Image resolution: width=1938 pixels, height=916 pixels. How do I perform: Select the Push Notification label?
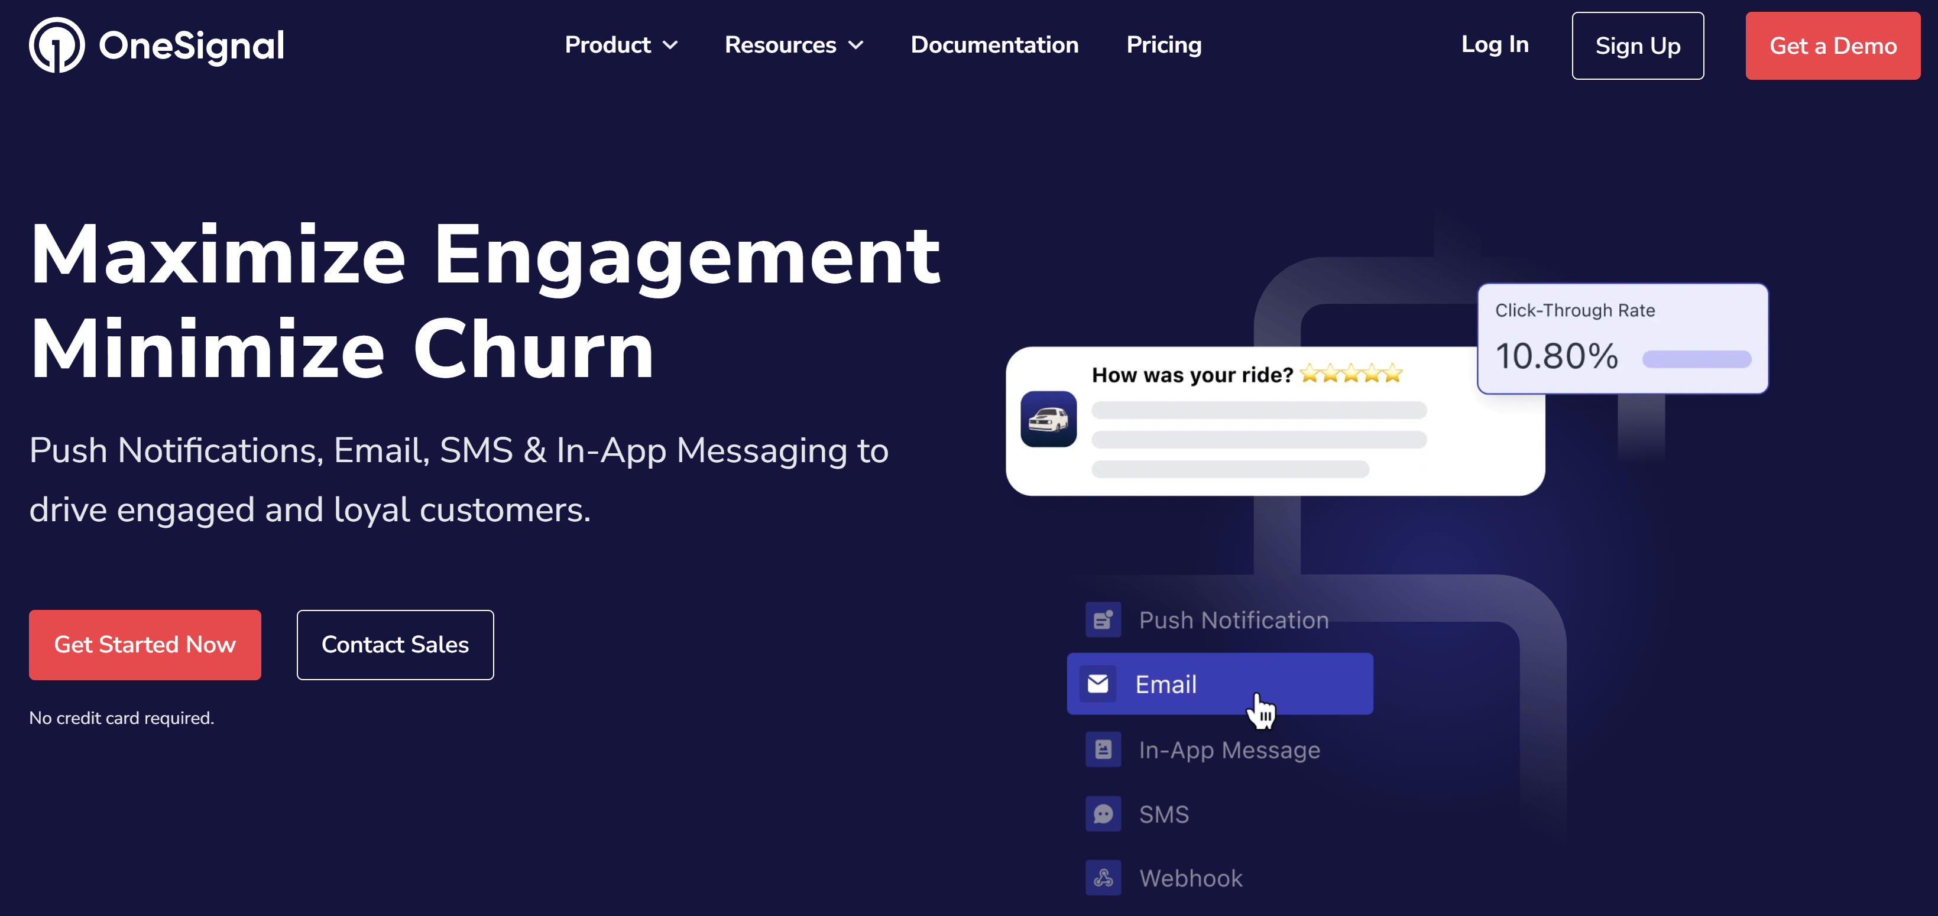(1234, 621)
